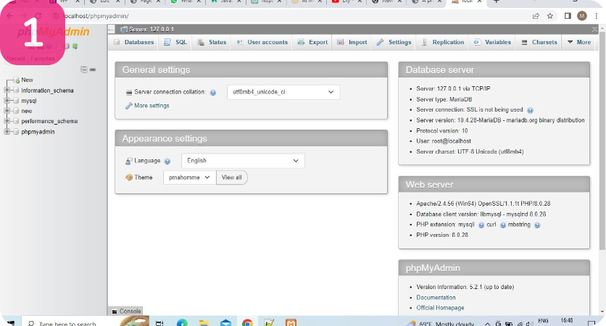The width and height of the screenshot is (606, 326).
Task: Open the Status tab
Action: pyautogui.click(x=212, y=42)
